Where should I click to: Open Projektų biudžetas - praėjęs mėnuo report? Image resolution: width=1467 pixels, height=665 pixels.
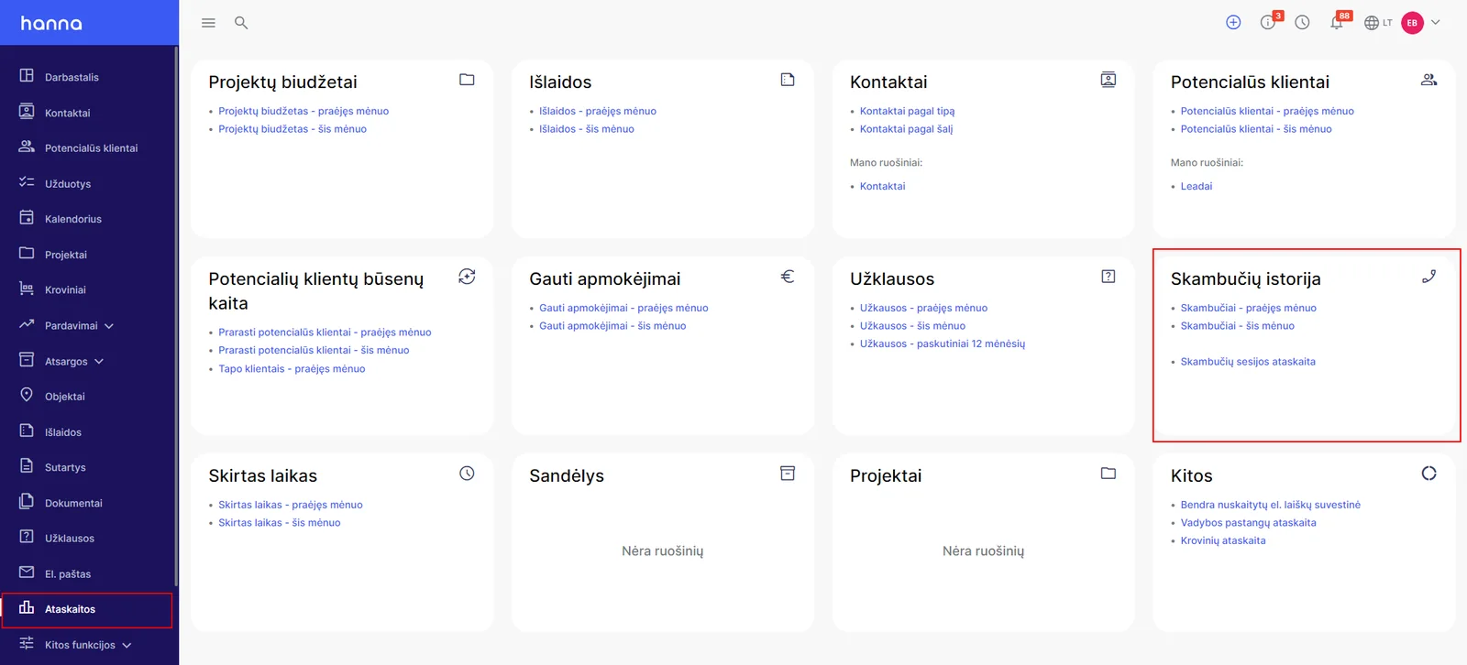pos(303,111)
